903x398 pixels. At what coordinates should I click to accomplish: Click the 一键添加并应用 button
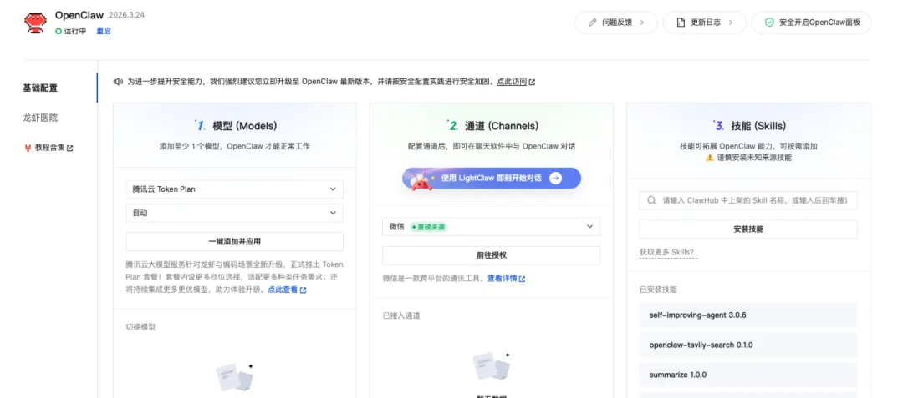[x=234, y=241]
